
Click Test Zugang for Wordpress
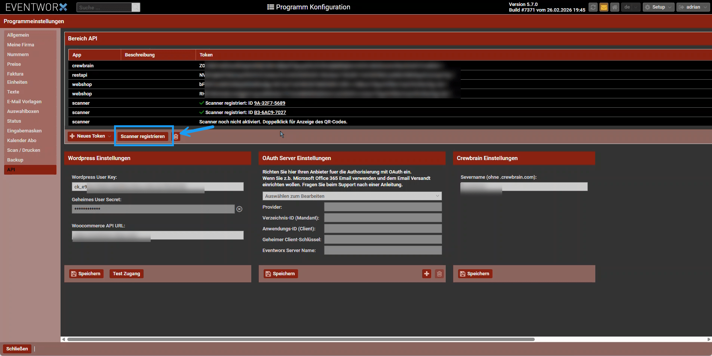pos(126,274)
